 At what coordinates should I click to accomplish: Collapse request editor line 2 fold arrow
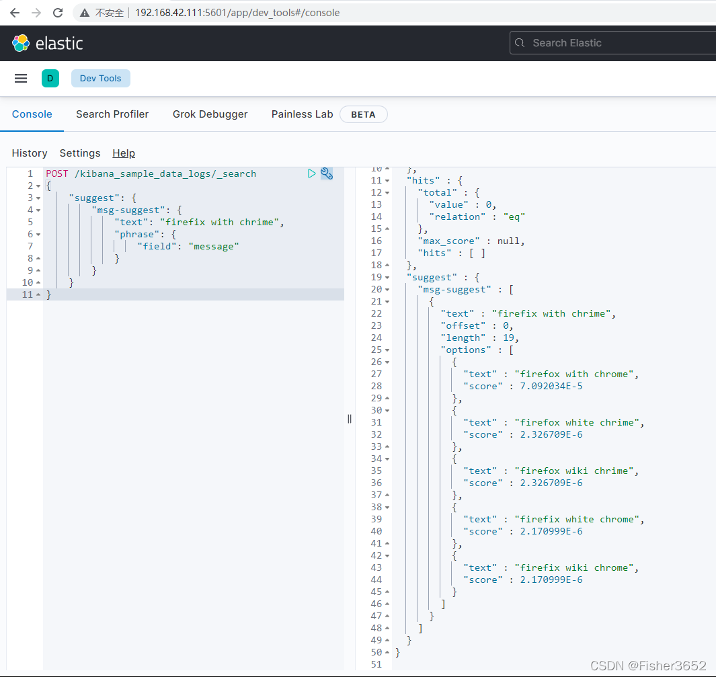pyautogui.click(x=38, y=186)
